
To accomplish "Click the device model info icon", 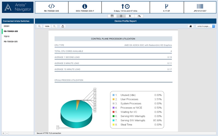I will pyautogui.click(x=85, y=6).
